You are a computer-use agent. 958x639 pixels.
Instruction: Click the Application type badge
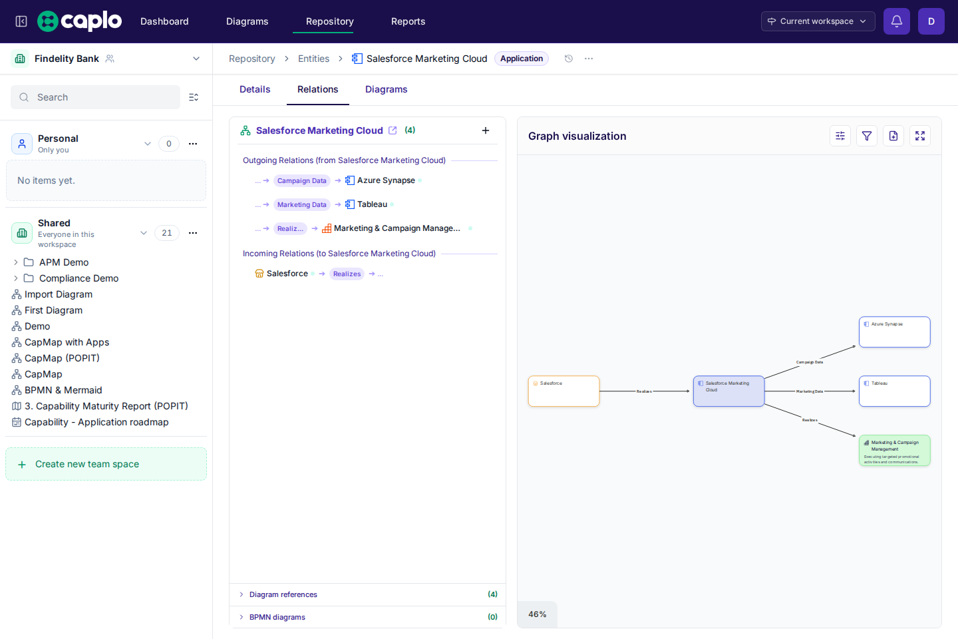522,59
